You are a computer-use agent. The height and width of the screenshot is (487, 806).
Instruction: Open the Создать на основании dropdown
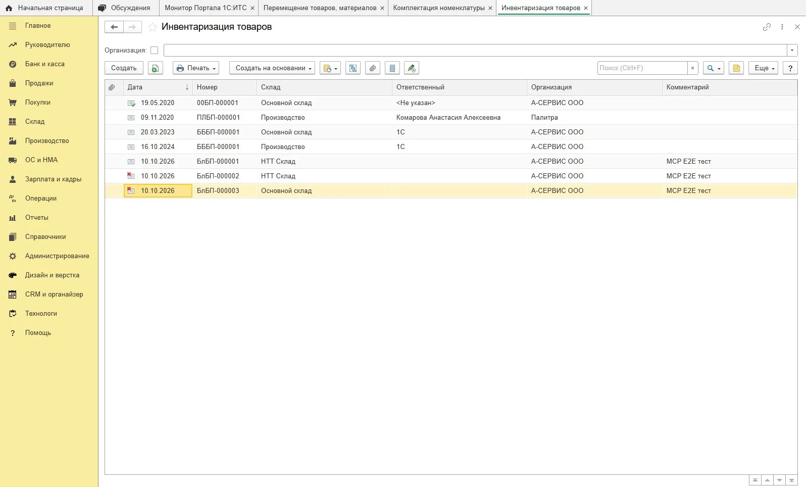point(272,68)
